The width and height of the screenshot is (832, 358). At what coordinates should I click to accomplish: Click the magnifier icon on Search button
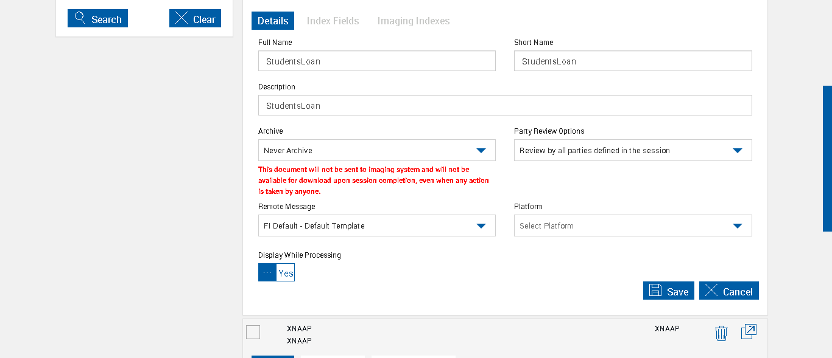pos(80,18)
